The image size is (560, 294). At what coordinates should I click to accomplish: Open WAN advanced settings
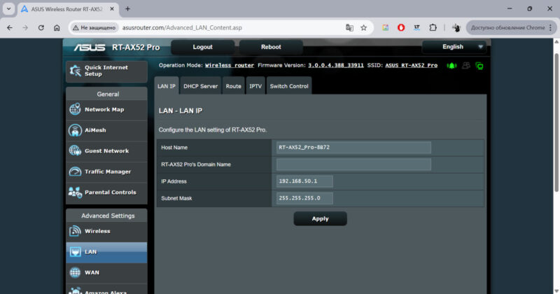106,273
